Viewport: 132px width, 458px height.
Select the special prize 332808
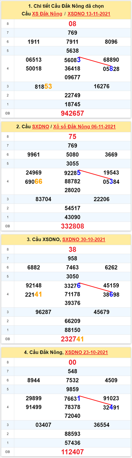[x=72, y=226]
